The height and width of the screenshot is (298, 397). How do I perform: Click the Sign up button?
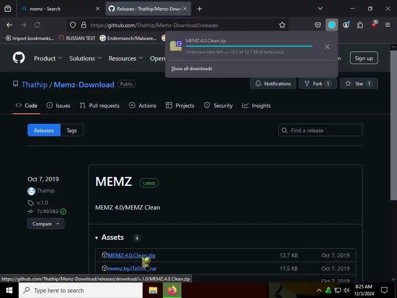tap(364, 58)
